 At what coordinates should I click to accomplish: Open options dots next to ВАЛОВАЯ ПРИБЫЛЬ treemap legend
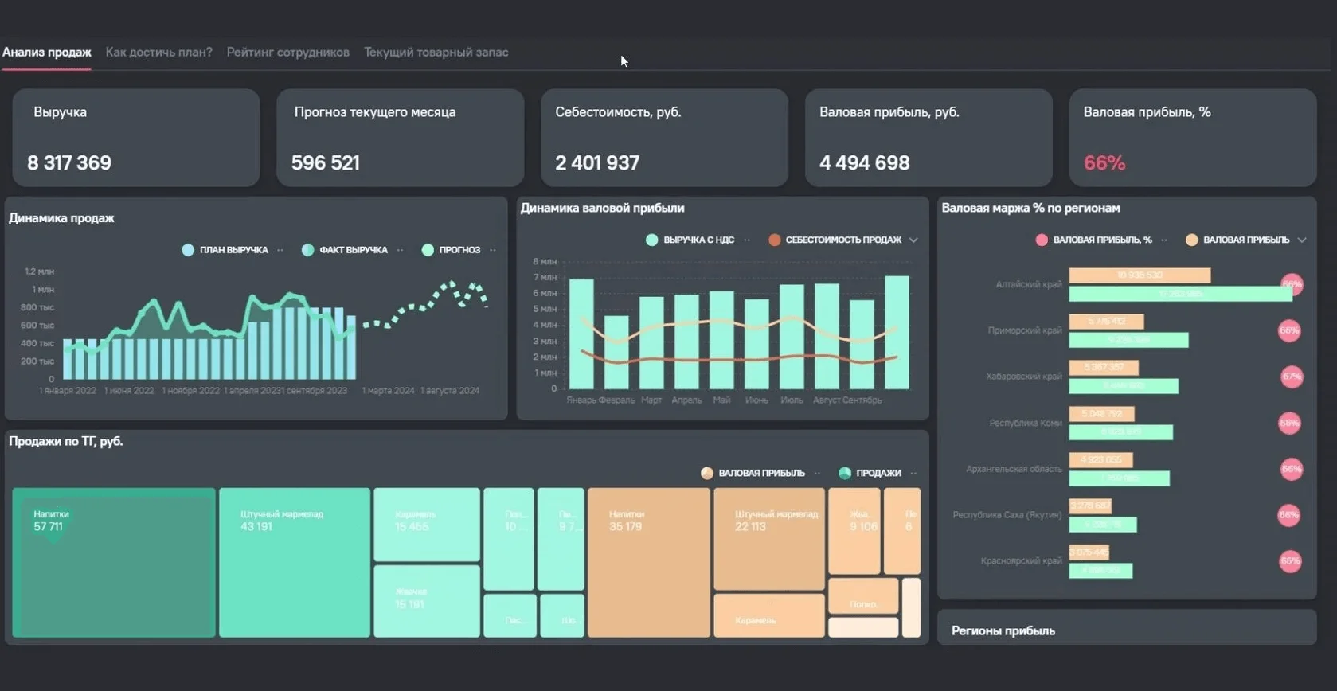[817, 473]
